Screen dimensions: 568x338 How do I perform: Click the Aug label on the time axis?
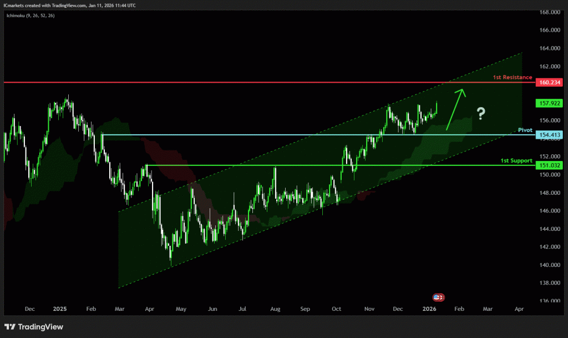point(275,307)
